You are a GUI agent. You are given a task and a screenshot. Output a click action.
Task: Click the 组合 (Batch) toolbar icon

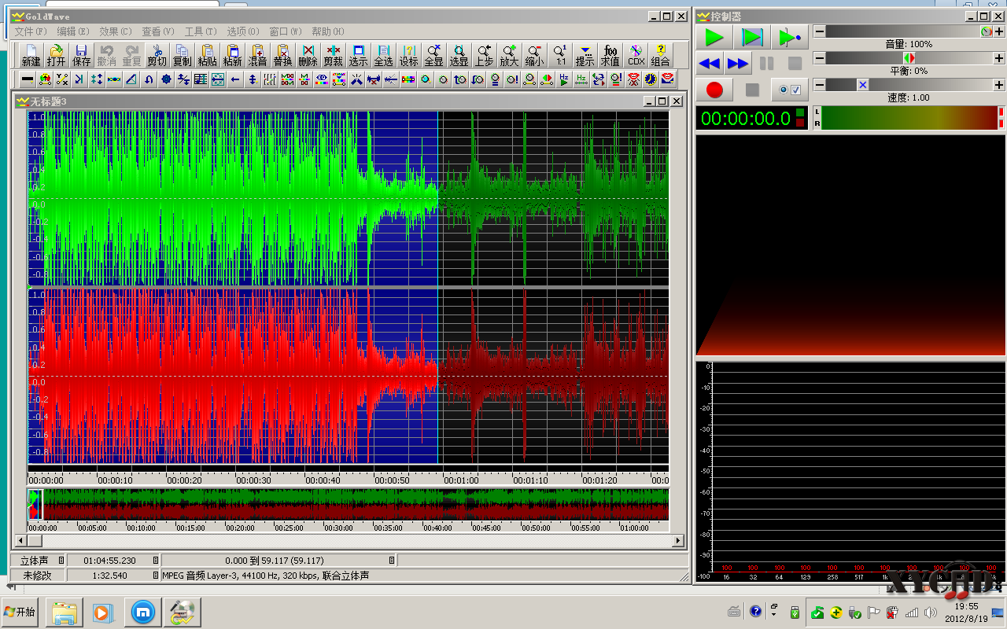click(x=661, y=55)
